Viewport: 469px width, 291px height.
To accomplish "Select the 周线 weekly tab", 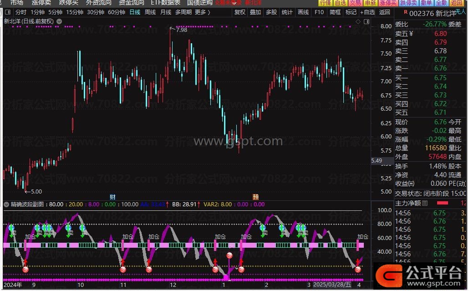I will point(150,12).
